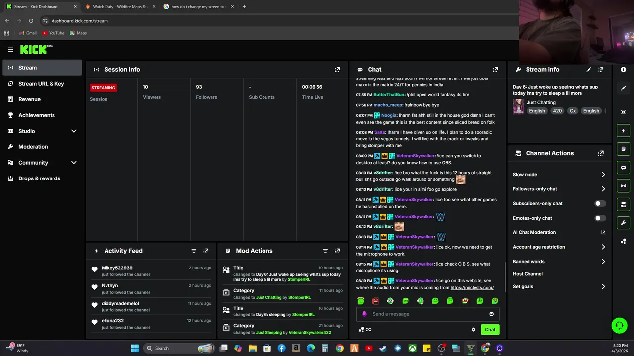The image size is (634, 356).
Task: Filter the Mod Actions list
Action: pyautogui.click(x=325, y=251)
